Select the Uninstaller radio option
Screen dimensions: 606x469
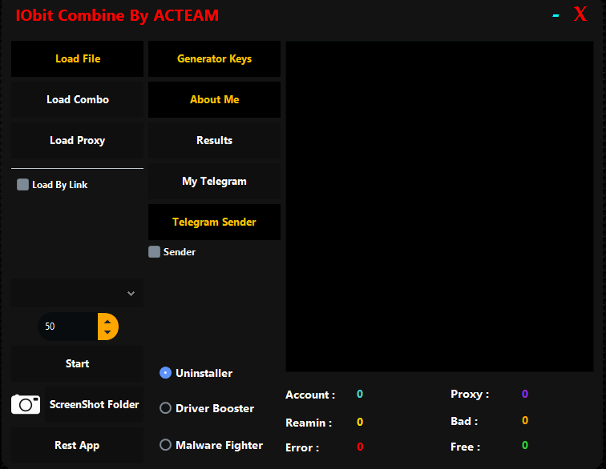pos(165,373)
